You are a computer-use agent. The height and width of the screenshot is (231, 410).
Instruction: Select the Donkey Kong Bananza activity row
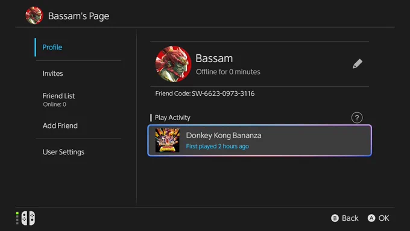tap(259, 141)
